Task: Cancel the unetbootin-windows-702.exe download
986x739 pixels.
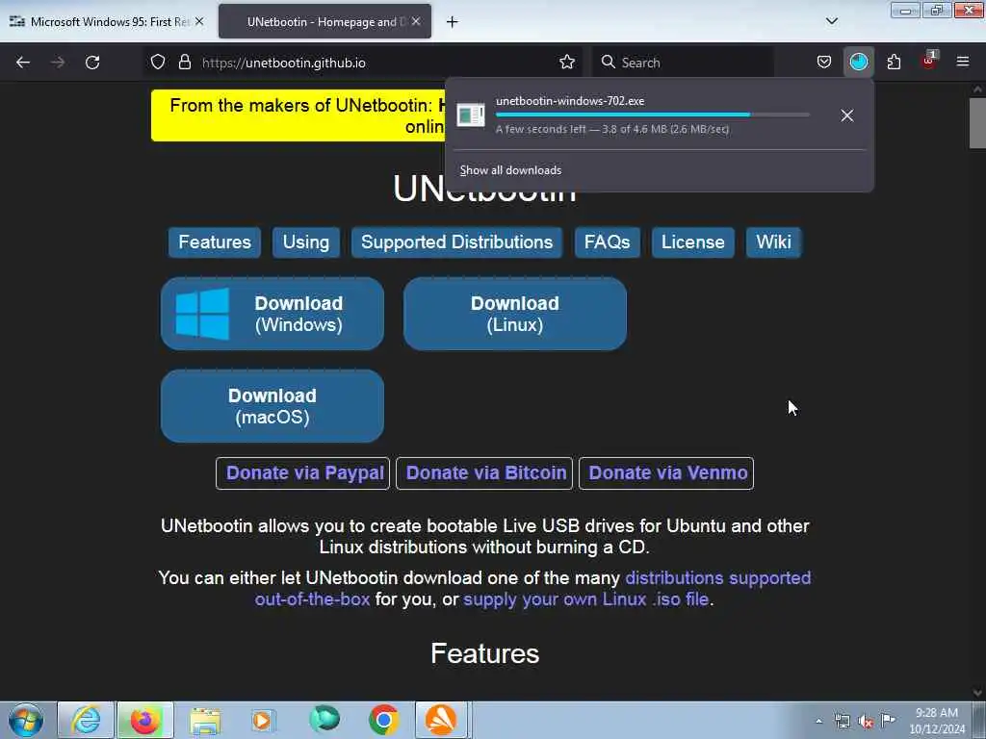Action: pos(847,115)
